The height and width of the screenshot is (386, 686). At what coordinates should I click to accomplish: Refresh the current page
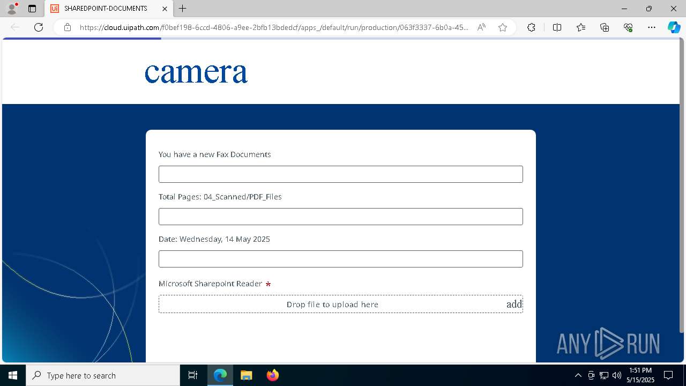[39, 27]
